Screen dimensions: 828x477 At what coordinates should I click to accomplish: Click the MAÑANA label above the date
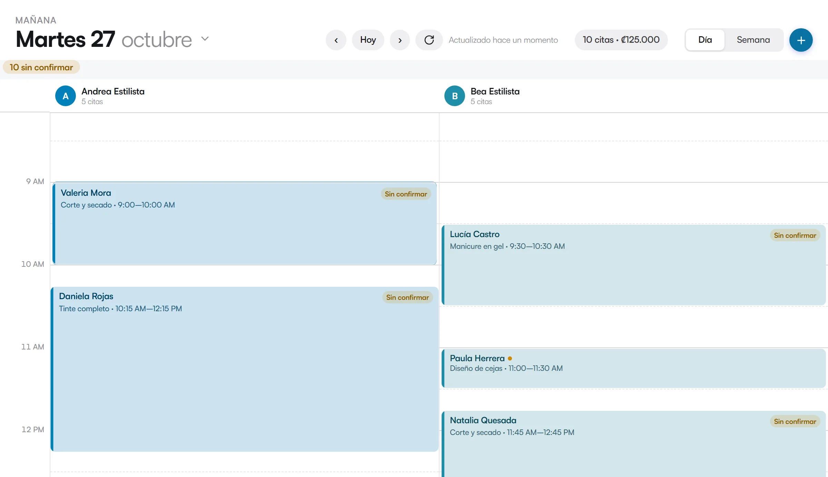(36, 20)
